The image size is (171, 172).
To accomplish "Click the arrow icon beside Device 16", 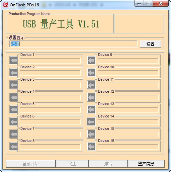I will 91,146.
